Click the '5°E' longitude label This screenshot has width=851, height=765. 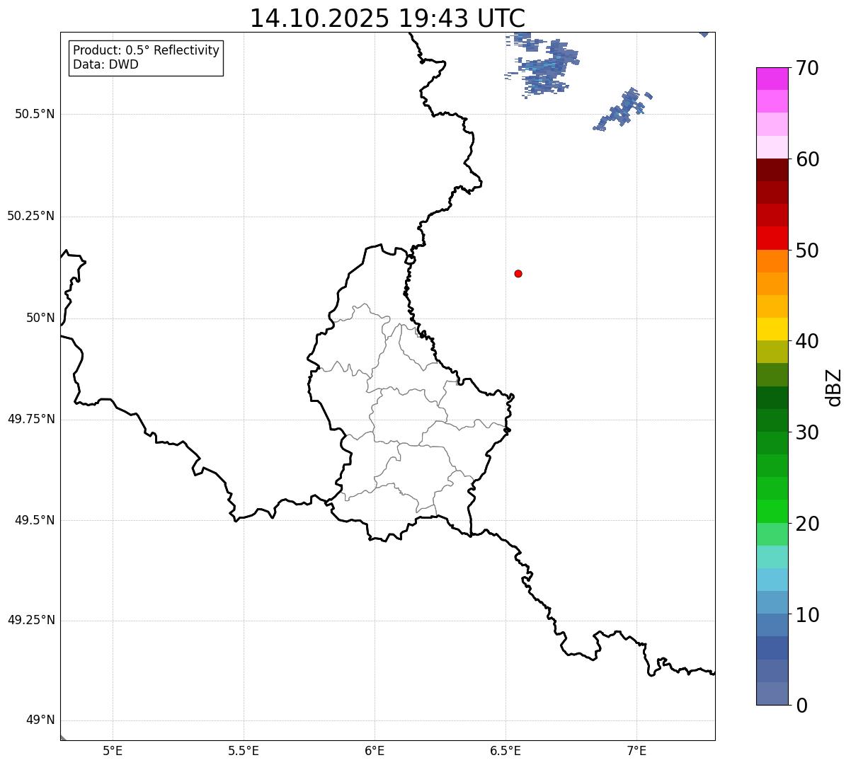click(x=113, y=750)
